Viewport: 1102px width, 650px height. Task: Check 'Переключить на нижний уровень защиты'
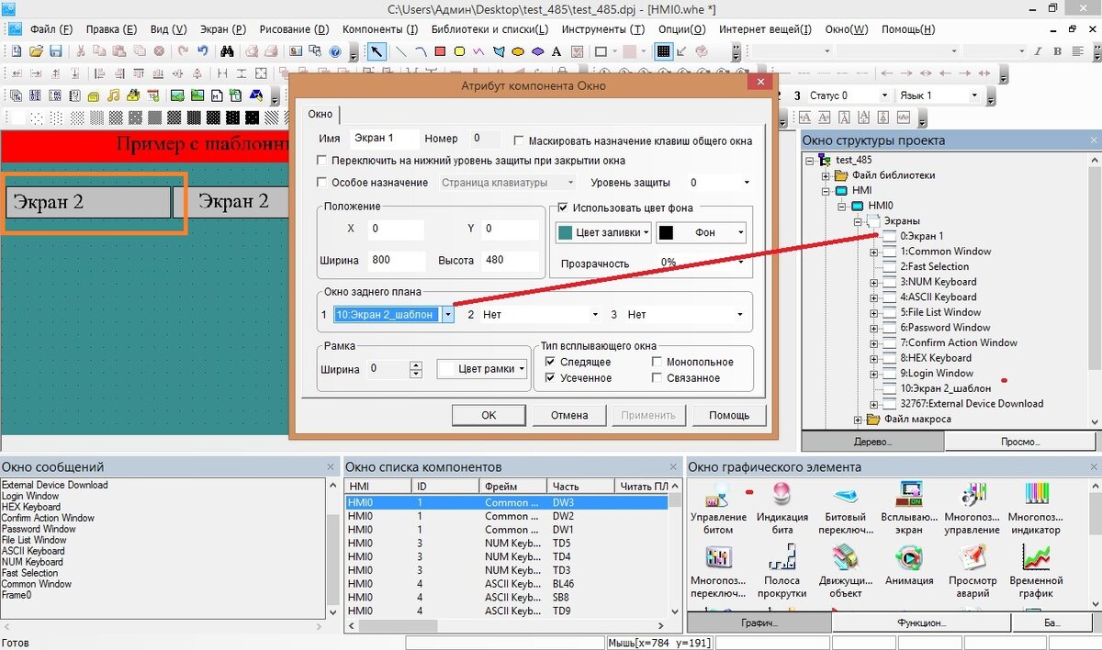pyautogui.click(x=322, y=160)
